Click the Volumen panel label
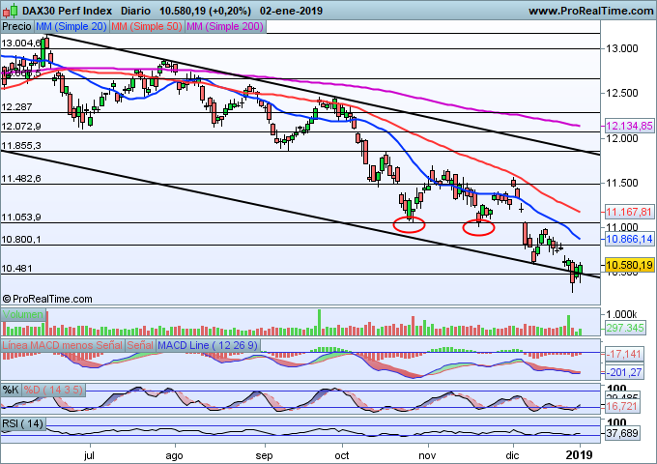Image resolution: width=657 pixels, height=464 pixels. point(23,315)
